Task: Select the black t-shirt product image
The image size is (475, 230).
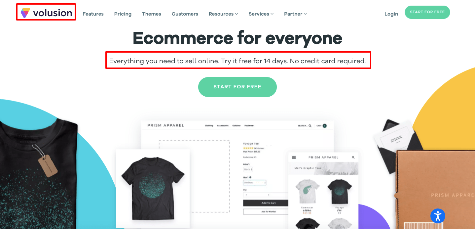Action: coord(153,189)
